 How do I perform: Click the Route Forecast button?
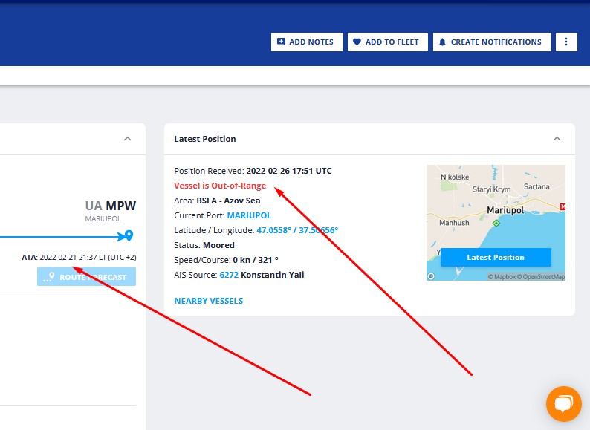pos(86,277)
